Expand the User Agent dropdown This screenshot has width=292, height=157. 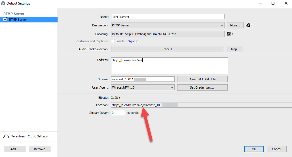(x=143, y=87)
